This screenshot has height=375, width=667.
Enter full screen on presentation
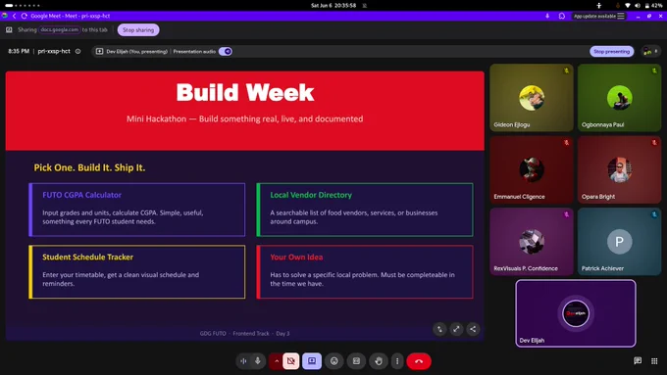(x=456, y=329)
